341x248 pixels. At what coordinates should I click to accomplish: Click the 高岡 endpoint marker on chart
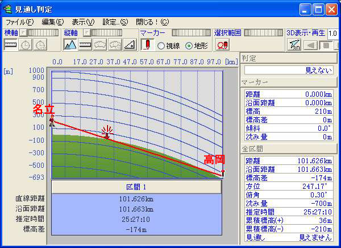click(x=223, y=173)
